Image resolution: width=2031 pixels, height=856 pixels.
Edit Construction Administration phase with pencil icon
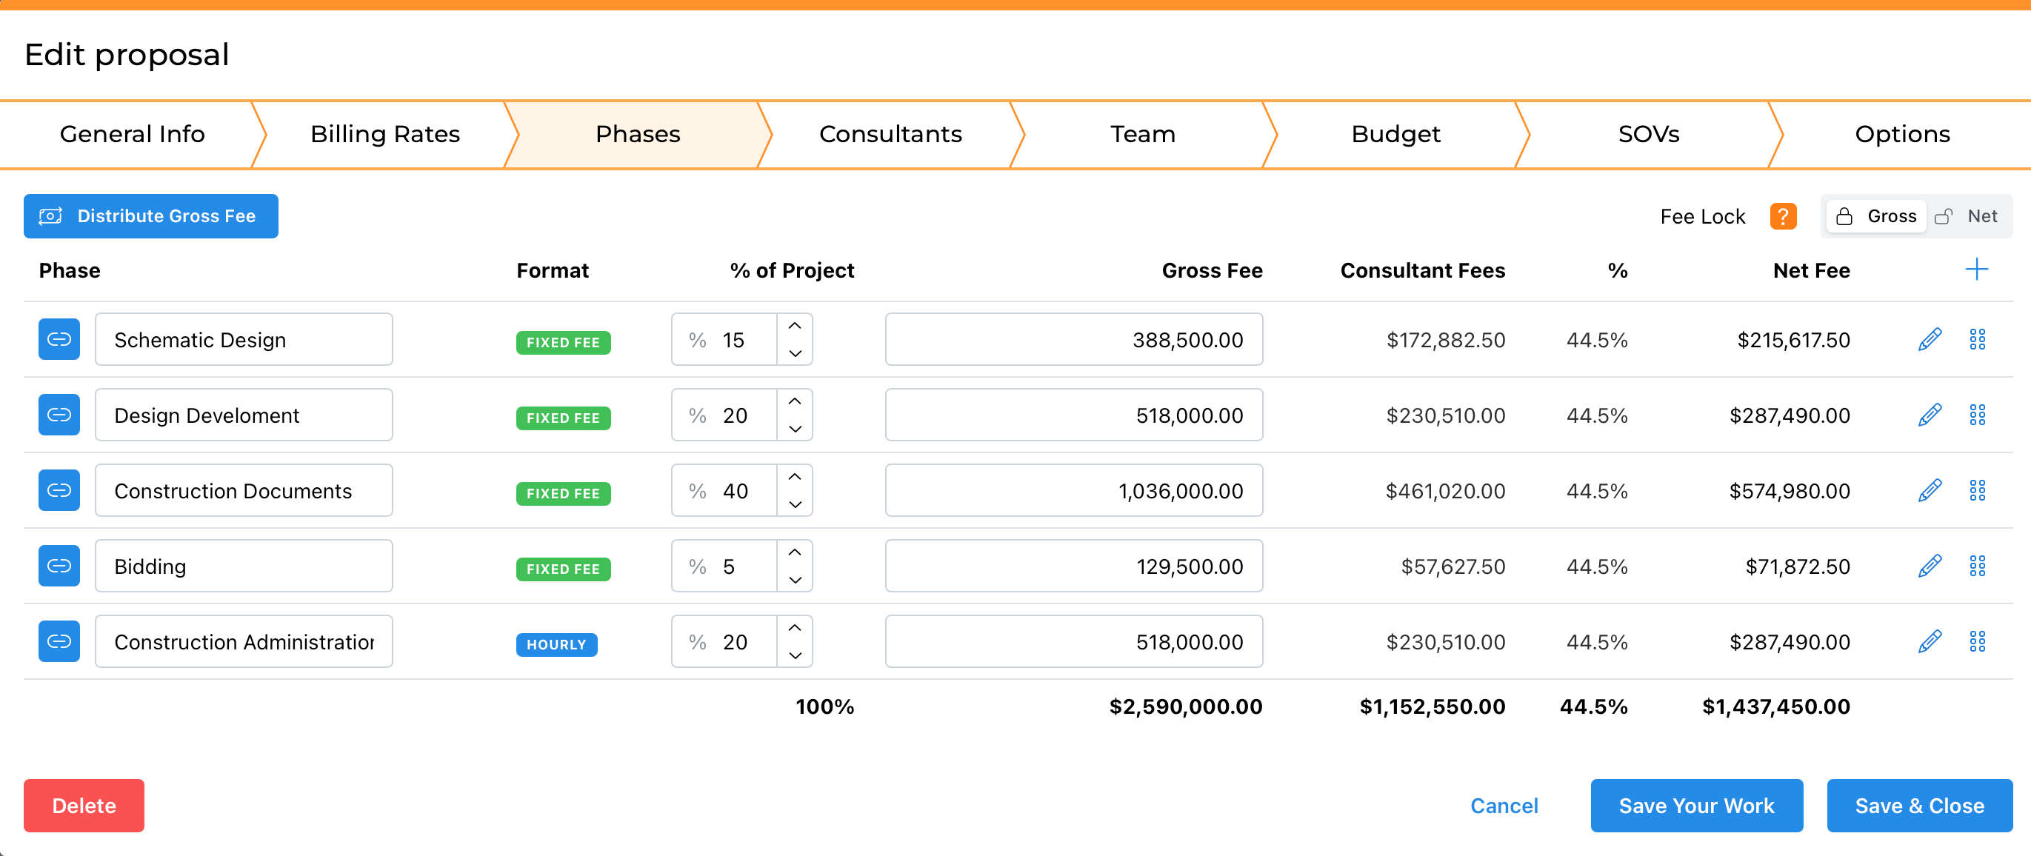tap(1930, 643)
